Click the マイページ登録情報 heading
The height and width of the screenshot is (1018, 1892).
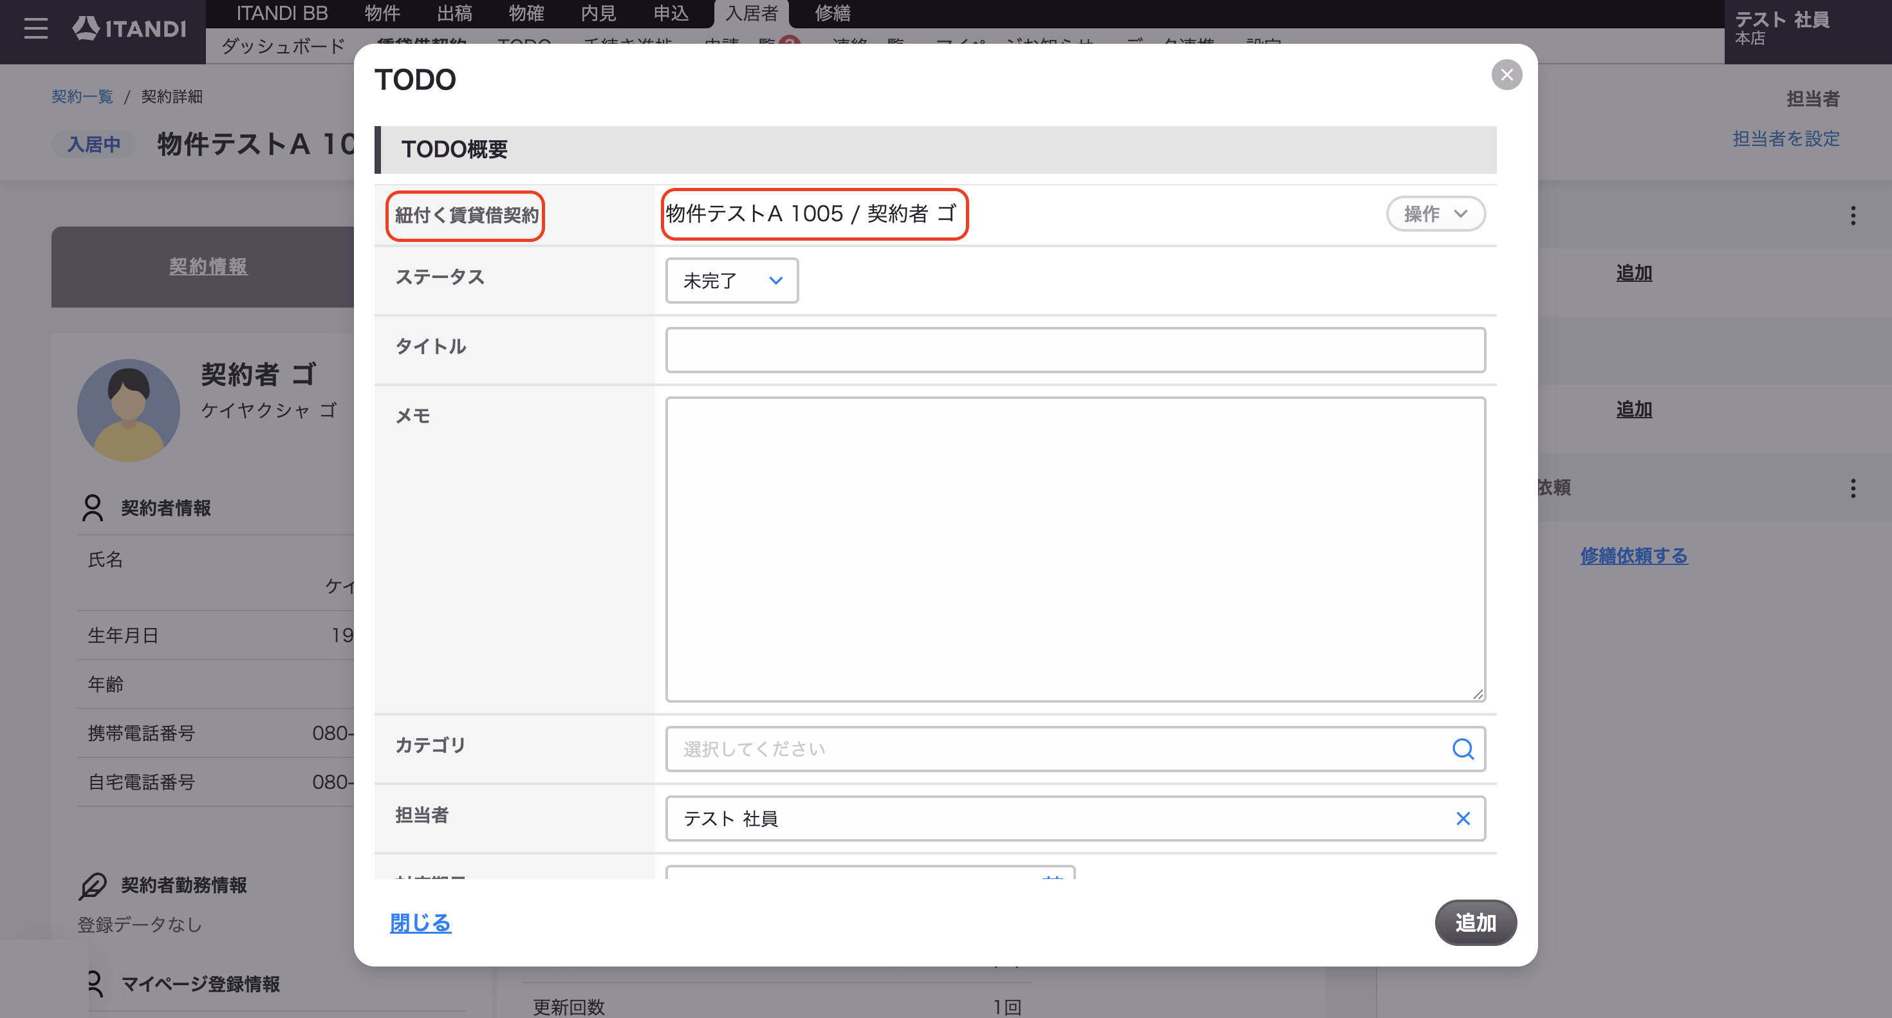(x=199, y=984)
